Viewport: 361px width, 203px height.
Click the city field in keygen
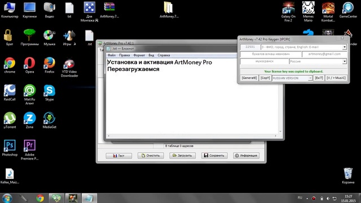click(x=265, y=61)
